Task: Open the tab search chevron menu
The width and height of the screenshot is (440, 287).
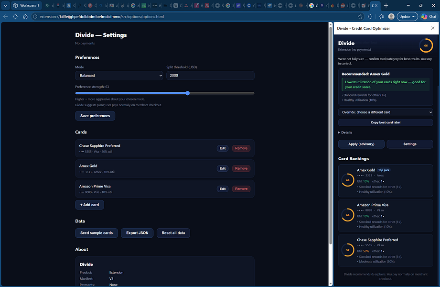Action: (x=5, y=5)
